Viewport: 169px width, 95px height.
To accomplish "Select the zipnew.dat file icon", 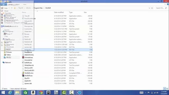I will pyautogui.click(x=23, y=83).
